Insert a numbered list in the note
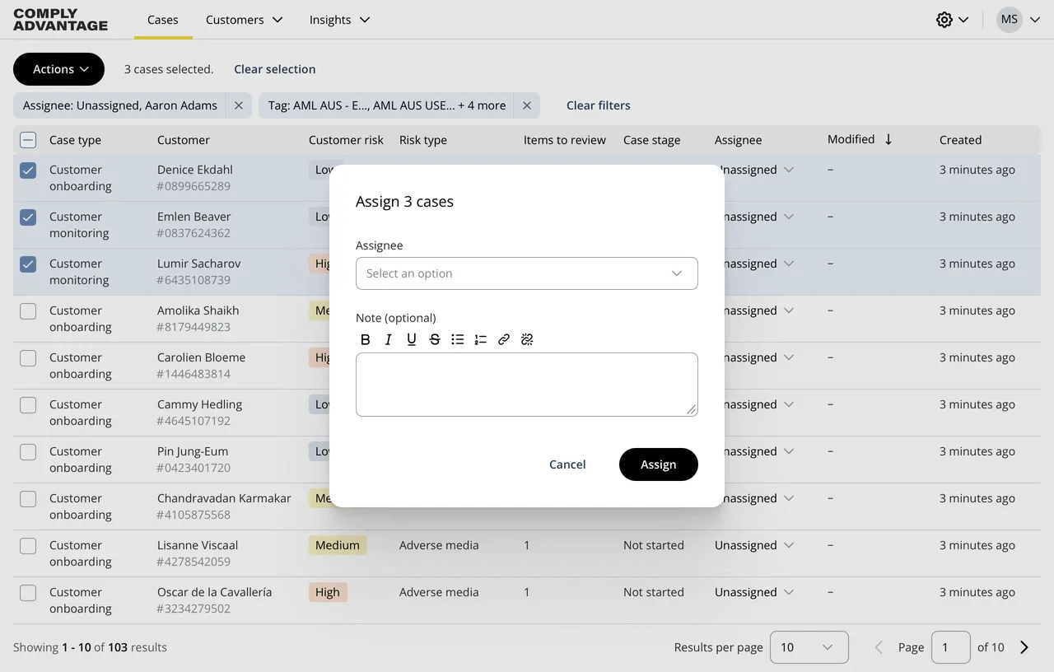 (480, 338)
